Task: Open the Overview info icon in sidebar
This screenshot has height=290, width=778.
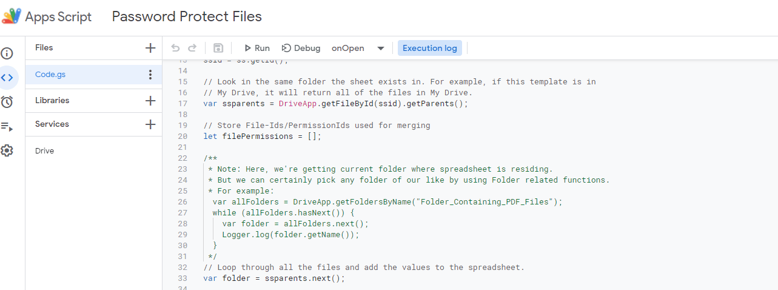Action: [7, 53]
